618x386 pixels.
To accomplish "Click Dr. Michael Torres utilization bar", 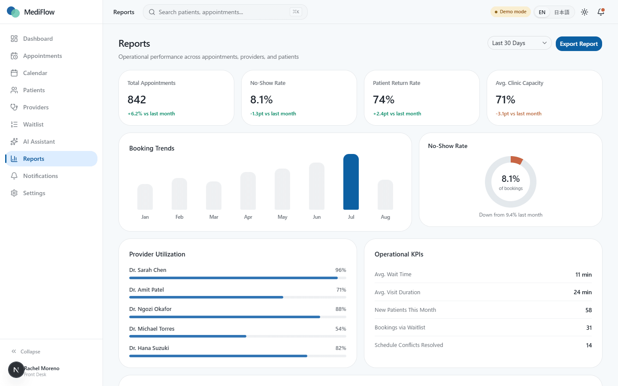I will click(238, 336).
